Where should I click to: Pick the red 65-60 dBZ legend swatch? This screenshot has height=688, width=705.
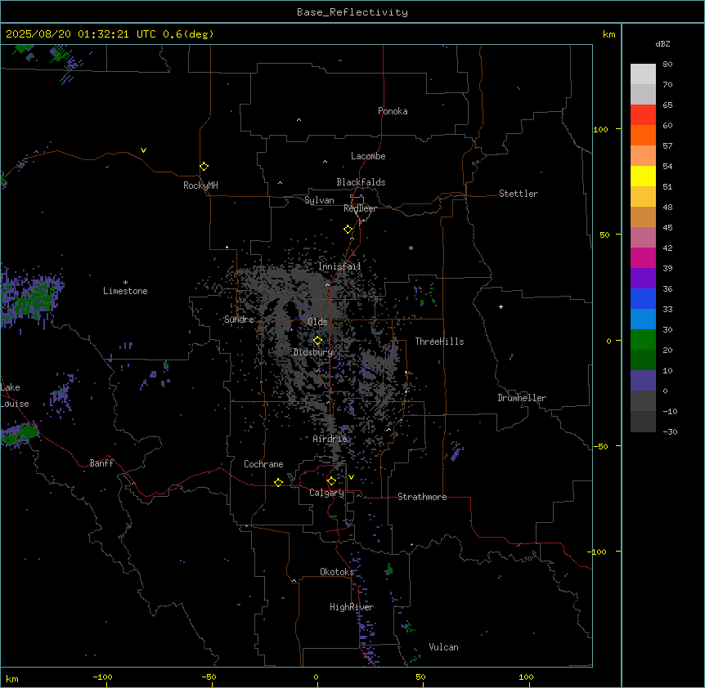(x=643, y=115)
